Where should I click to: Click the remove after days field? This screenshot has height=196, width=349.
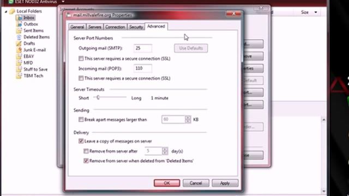pyautogui.click(x=153, y=151)
